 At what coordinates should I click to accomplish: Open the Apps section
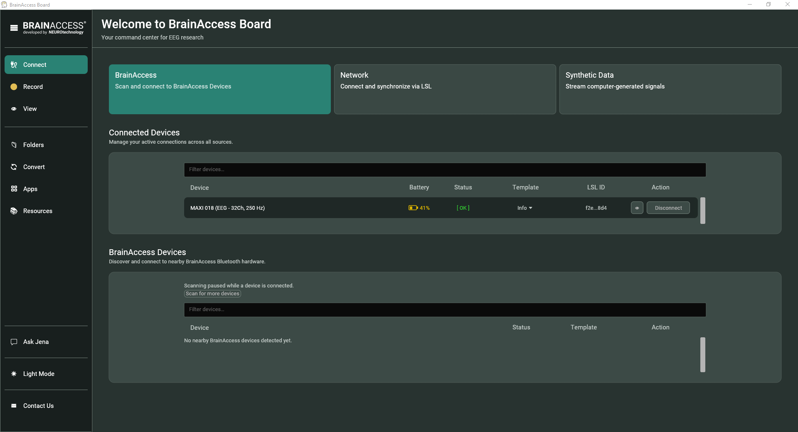(46, 189)
